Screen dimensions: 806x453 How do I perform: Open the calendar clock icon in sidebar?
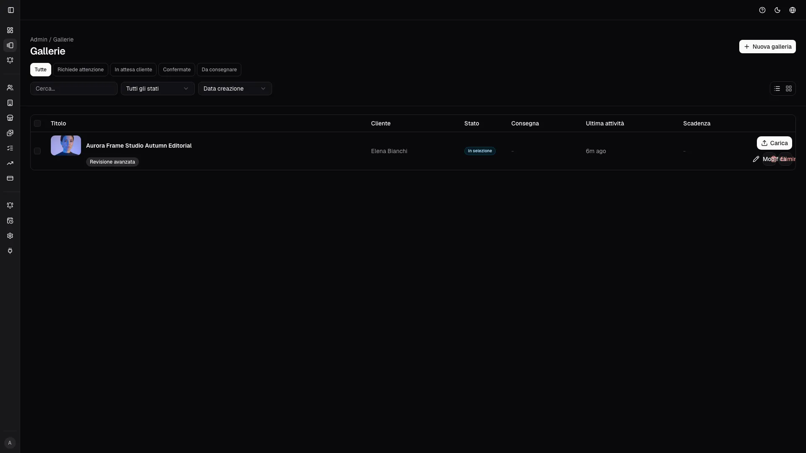click(x=10, y=221)
